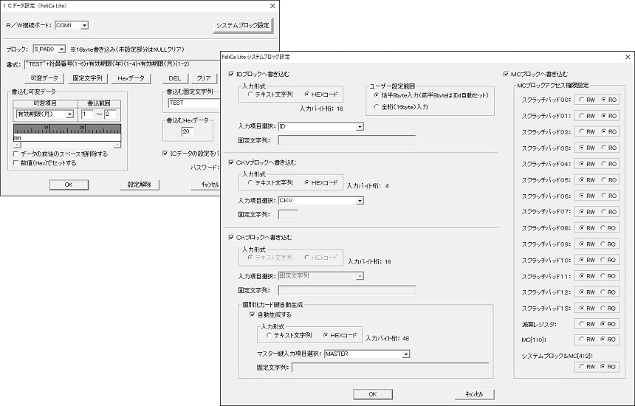Click the 固定文字列 button in IC data window
Viewport: 635px width, 406px height.
(x=87, y=78)
